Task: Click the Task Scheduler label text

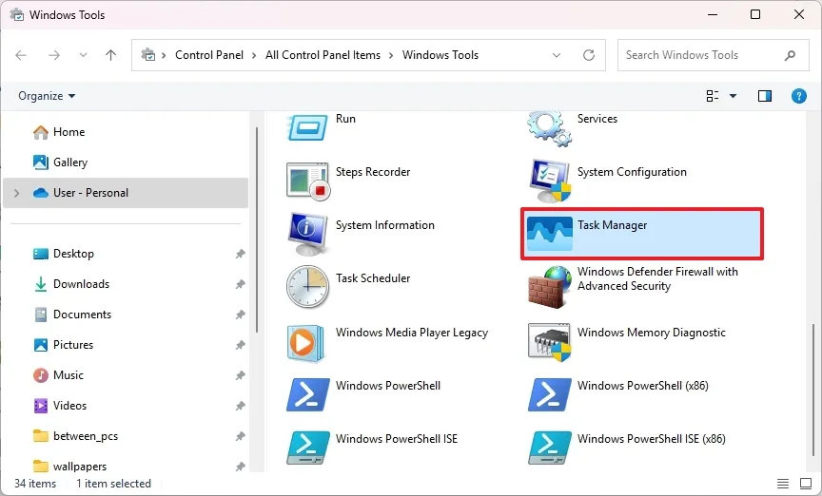Action: [x=373, y=278]
